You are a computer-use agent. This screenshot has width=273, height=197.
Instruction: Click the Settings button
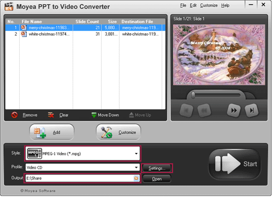[x=157, y=168]
